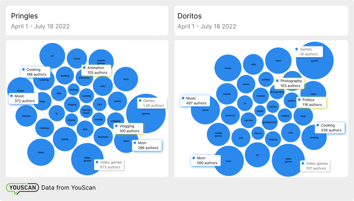Select the art bubble in Doritos chart
Screen dimensions: 354x201
[x=257, y=155]
